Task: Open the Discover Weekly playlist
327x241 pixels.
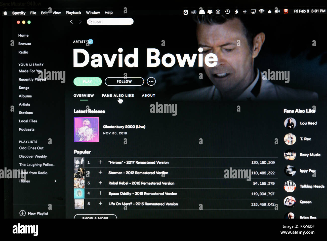Action: coord(33,156)
